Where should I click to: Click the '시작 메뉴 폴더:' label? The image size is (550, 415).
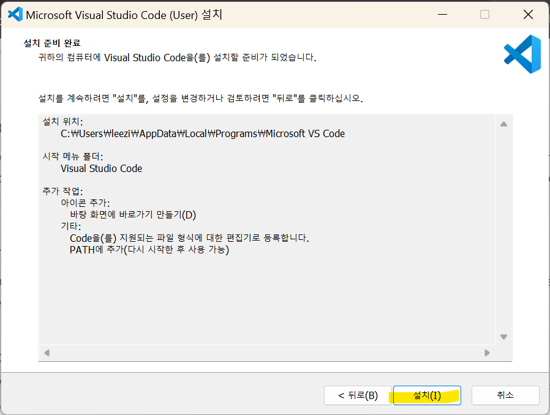(x=73, y=156)
